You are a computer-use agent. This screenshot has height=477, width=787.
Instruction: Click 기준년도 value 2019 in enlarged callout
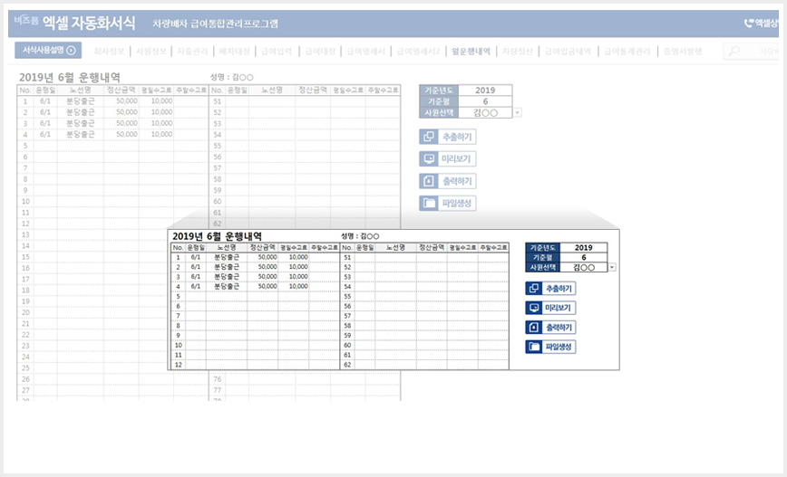point(583,247)
